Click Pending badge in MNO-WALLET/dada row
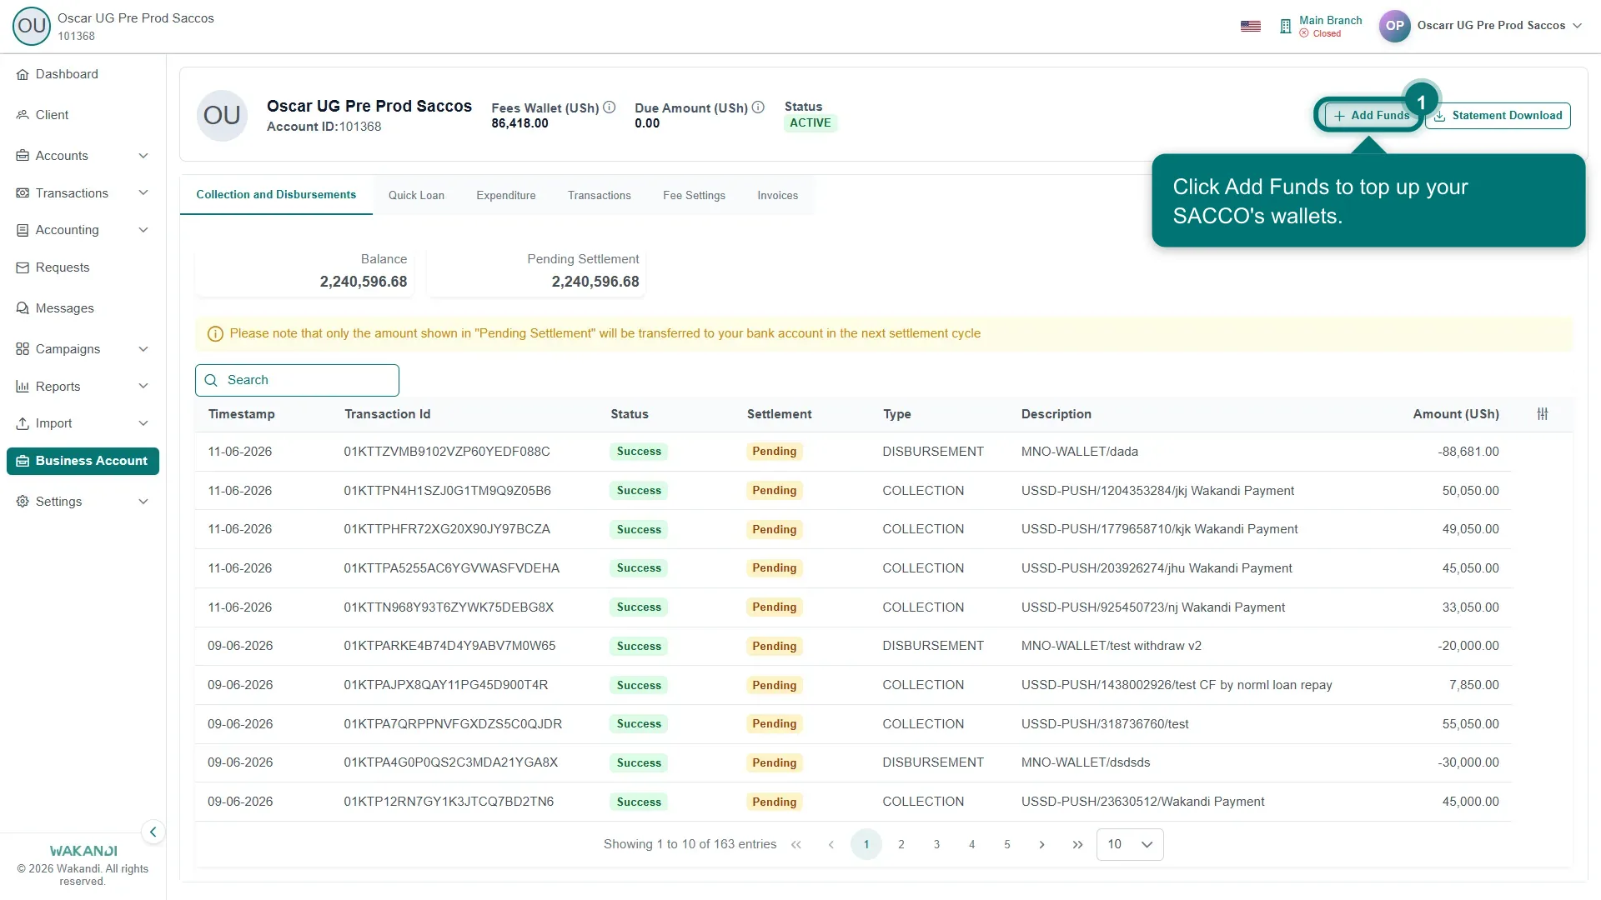Screen dimensions: 1601x900 click(775, 452)
